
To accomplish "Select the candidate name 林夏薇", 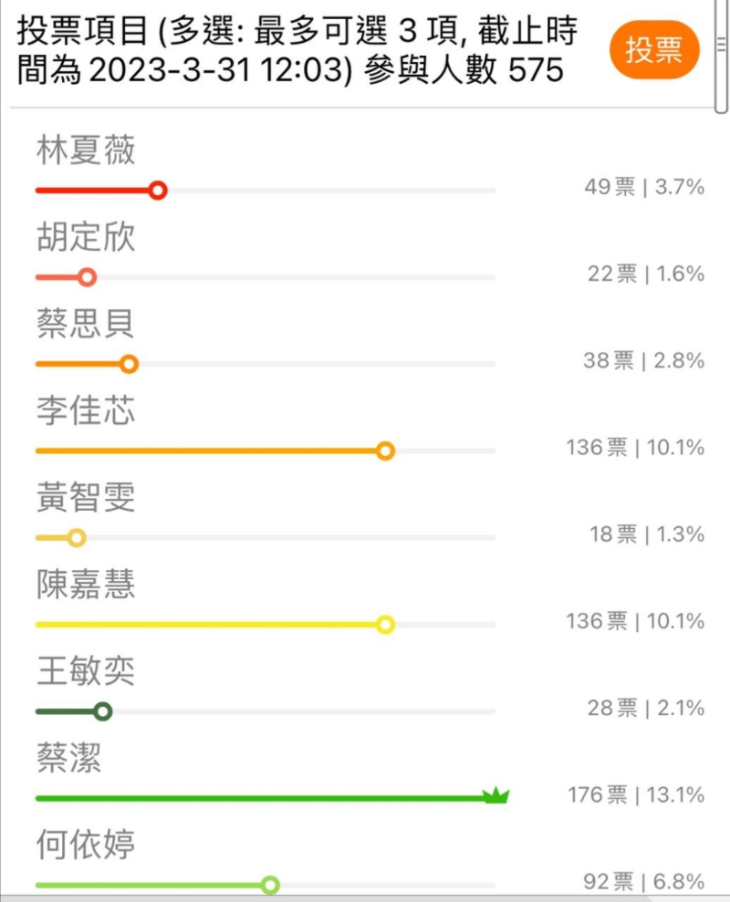I will (86, 150).
